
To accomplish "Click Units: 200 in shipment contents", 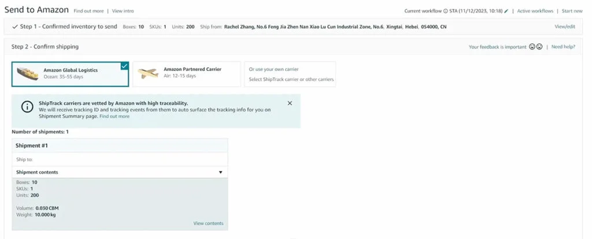I will [28, 195].
